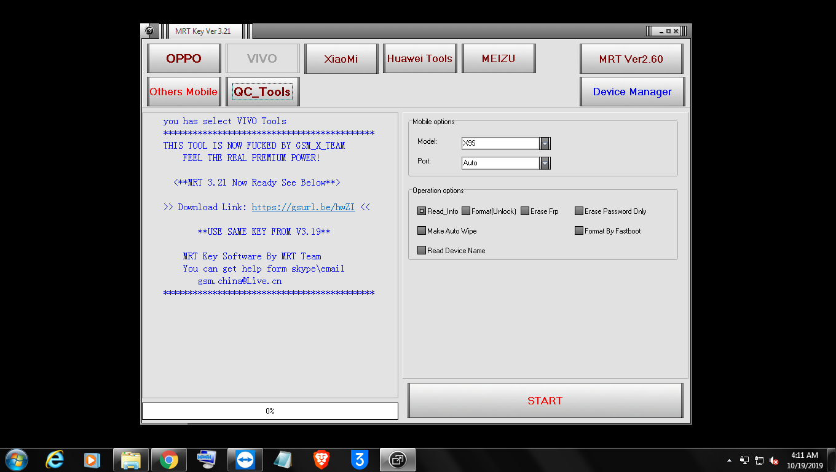
Task: Open File Explorer from taskbar
Action: 131,460
